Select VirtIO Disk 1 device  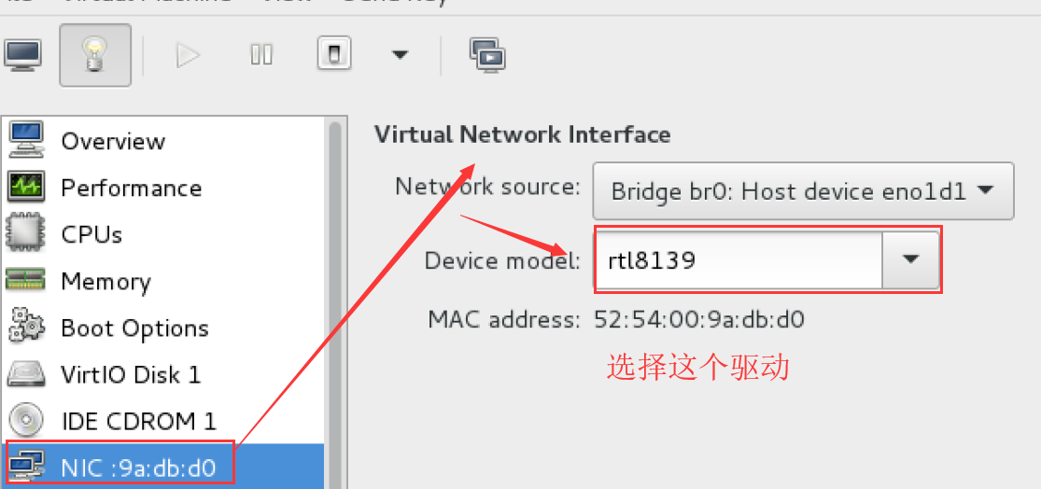pyautogui.click(x=130, y=374)
